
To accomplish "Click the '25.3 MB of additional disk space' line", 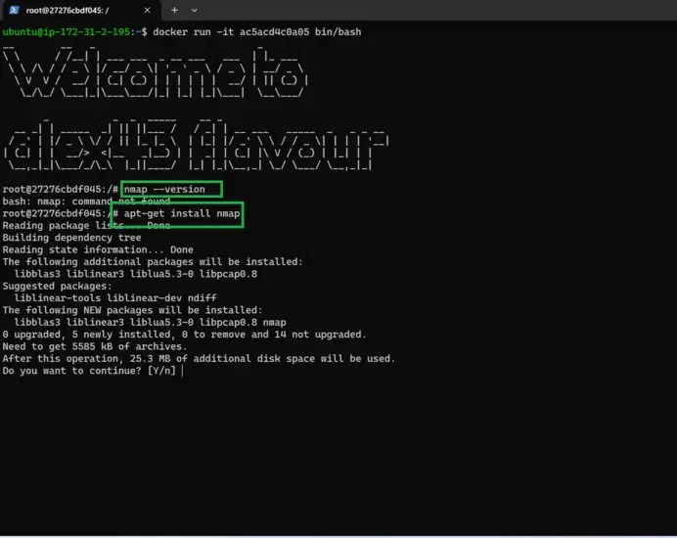I will pyautogui.click(x=199, y=358).
